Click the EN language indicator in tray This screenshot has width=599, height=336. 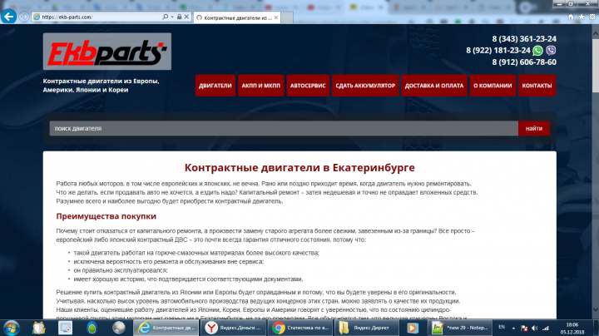point(502,327)
